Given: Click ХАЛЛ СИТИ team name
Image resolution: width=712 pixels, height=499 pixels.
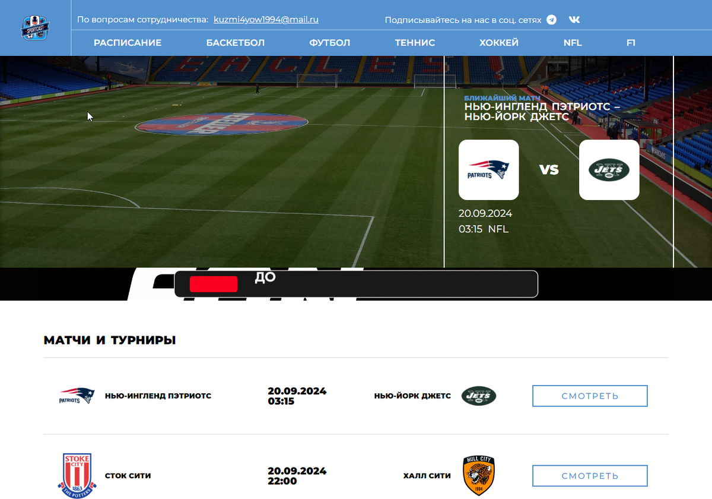Looking at the screenshot, I should tap(427, 476).
